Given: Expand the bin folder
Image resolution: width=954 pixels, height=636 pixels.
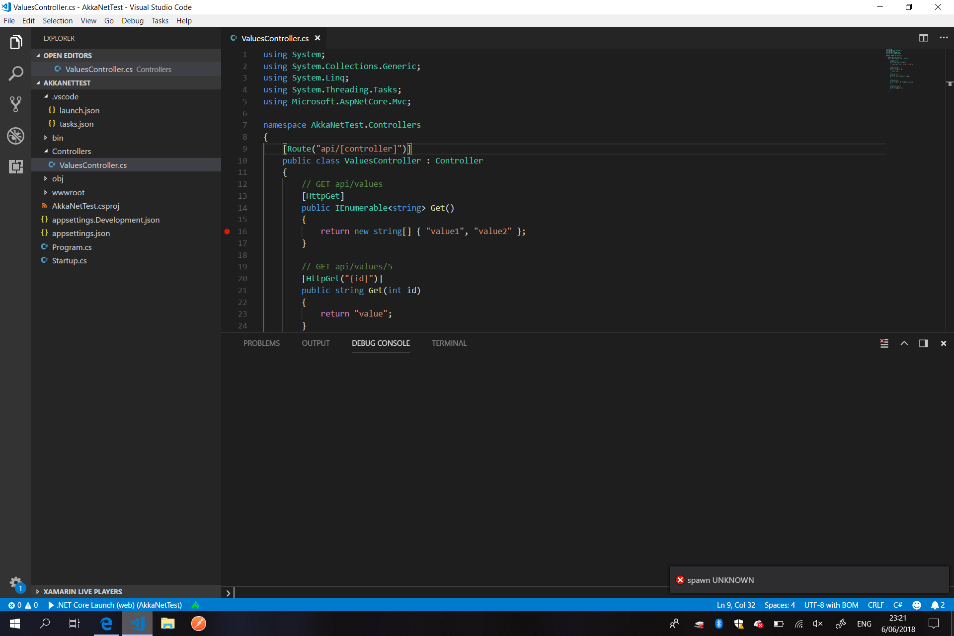Looking at the screenshot, I should coord(58,138).
